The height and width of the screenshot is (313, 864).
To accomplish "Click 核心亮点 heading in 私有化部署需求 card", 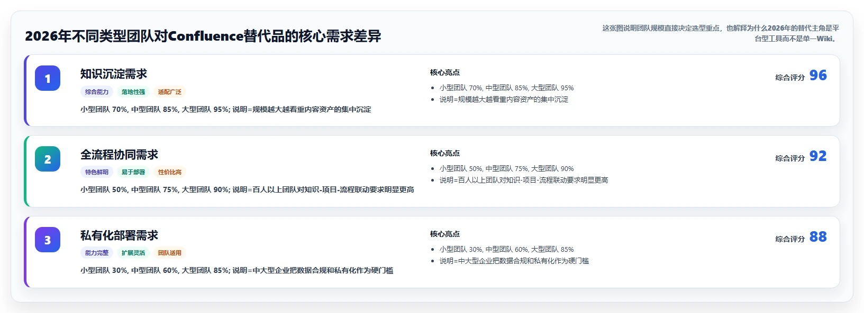I will [x=445, y=234].
